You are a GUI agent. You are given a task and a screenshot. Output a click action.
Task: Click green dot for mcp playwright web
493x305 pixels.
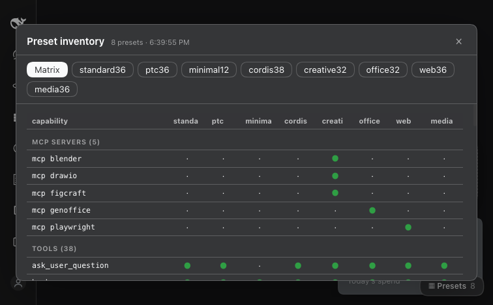coord(408,227)
